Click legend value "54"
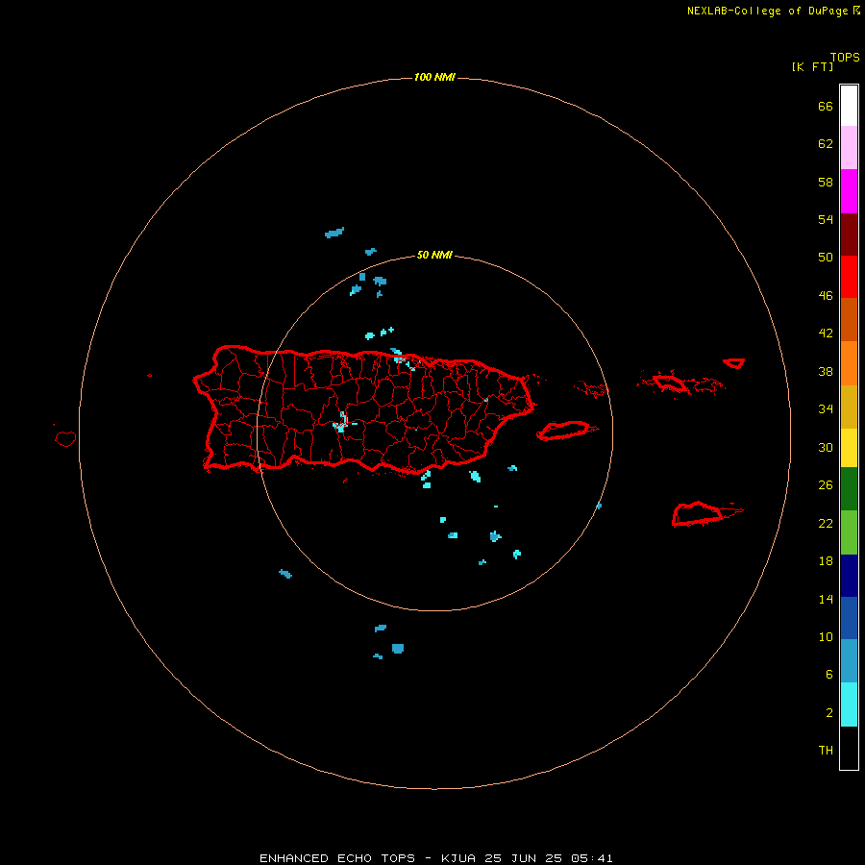 826,219
